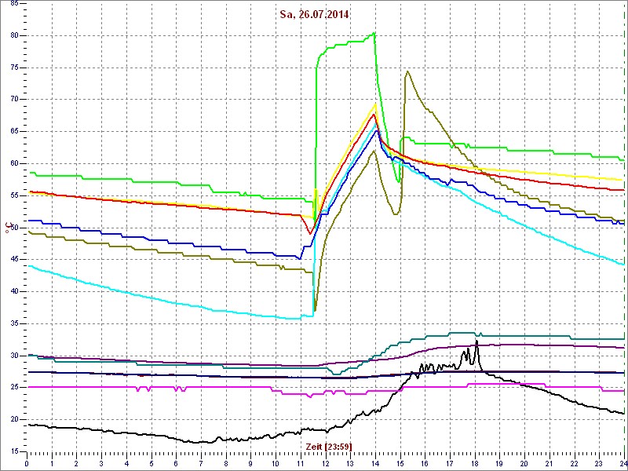Click hour 12 on the time axis
Screen dimensions: 628x471
click(x=325, y=464)
